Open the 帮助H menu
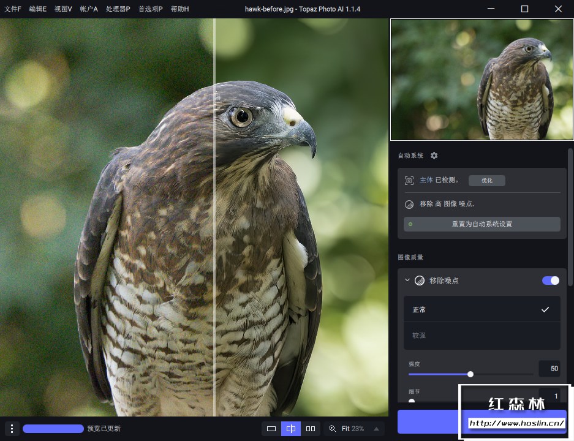 coord(179,9)
